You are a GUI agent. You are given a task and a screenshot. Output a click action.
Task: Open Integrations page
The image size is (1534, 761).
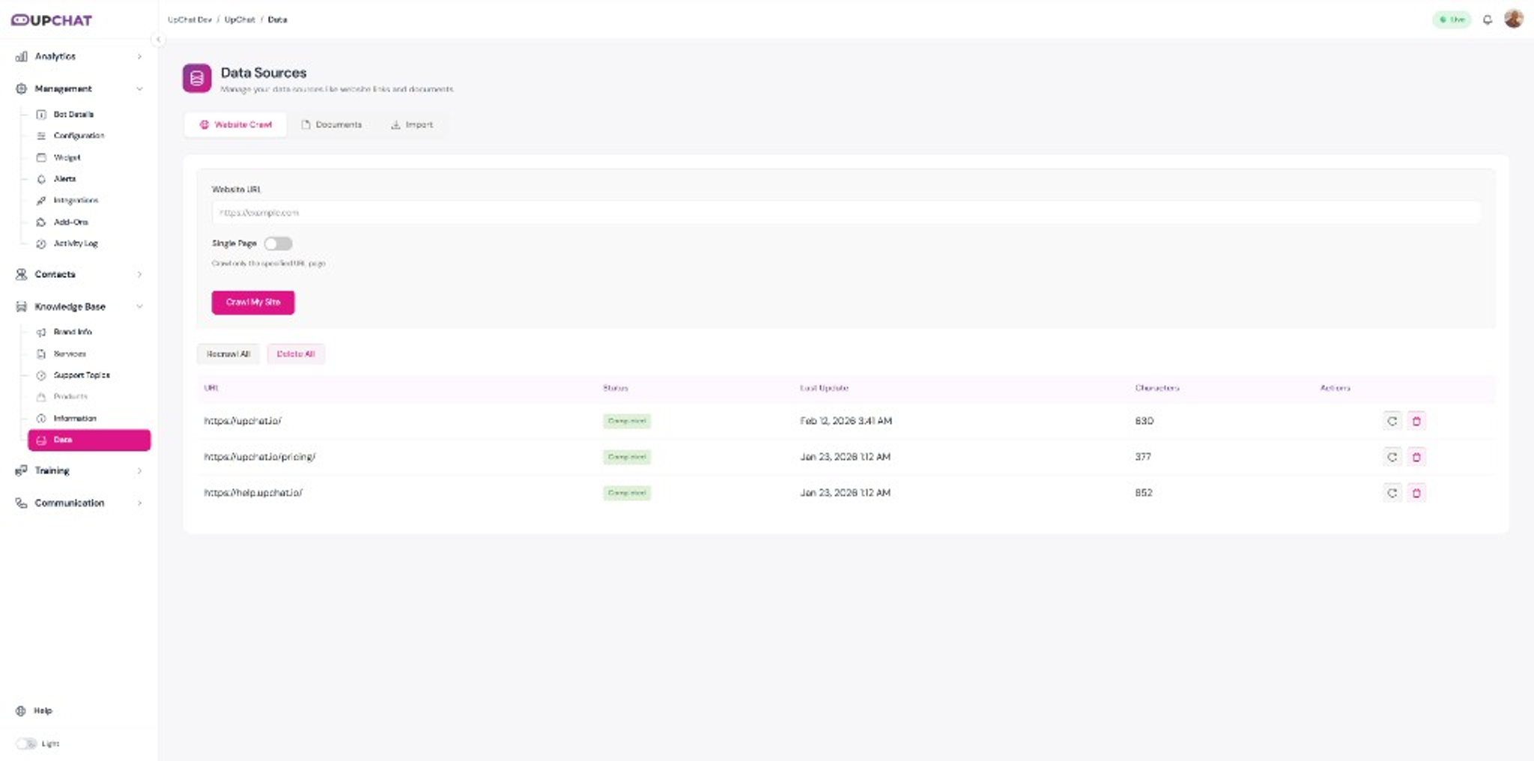click(76, 200)
